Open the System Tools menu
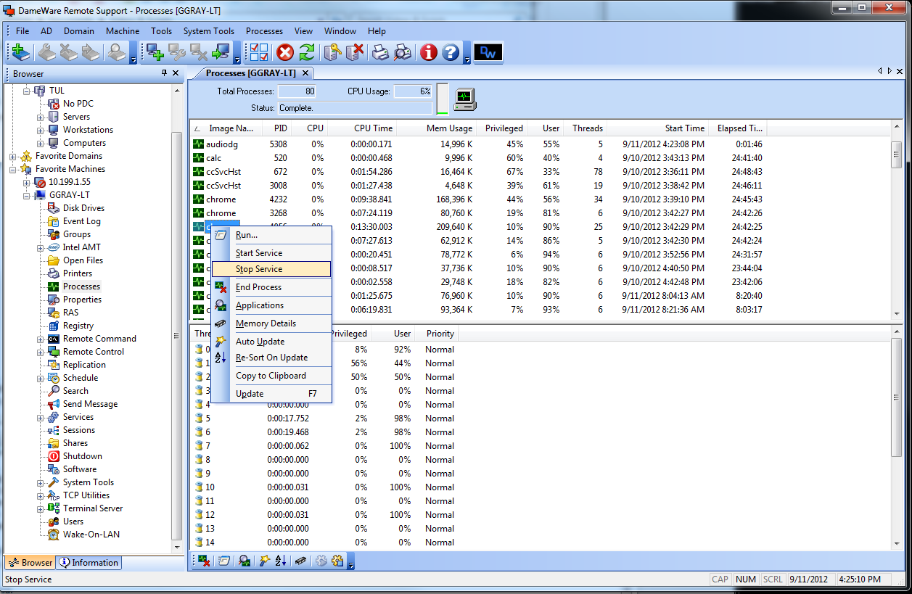912x594 pixels. click(208, 31)
